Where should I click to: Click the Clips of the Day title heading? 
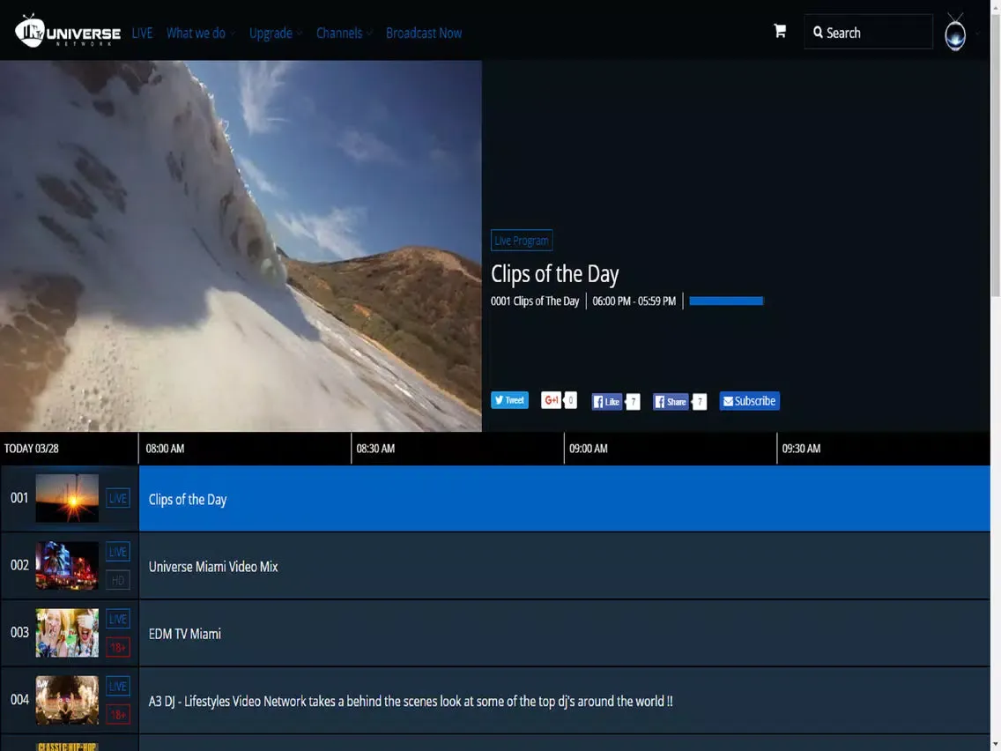(555, 274)
